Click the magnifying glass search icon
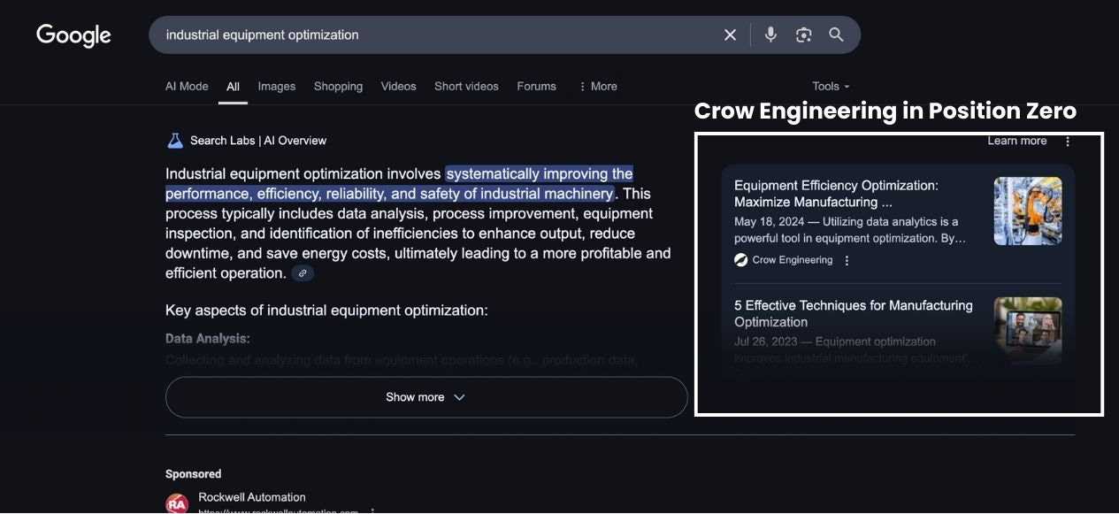 [836, 35]
